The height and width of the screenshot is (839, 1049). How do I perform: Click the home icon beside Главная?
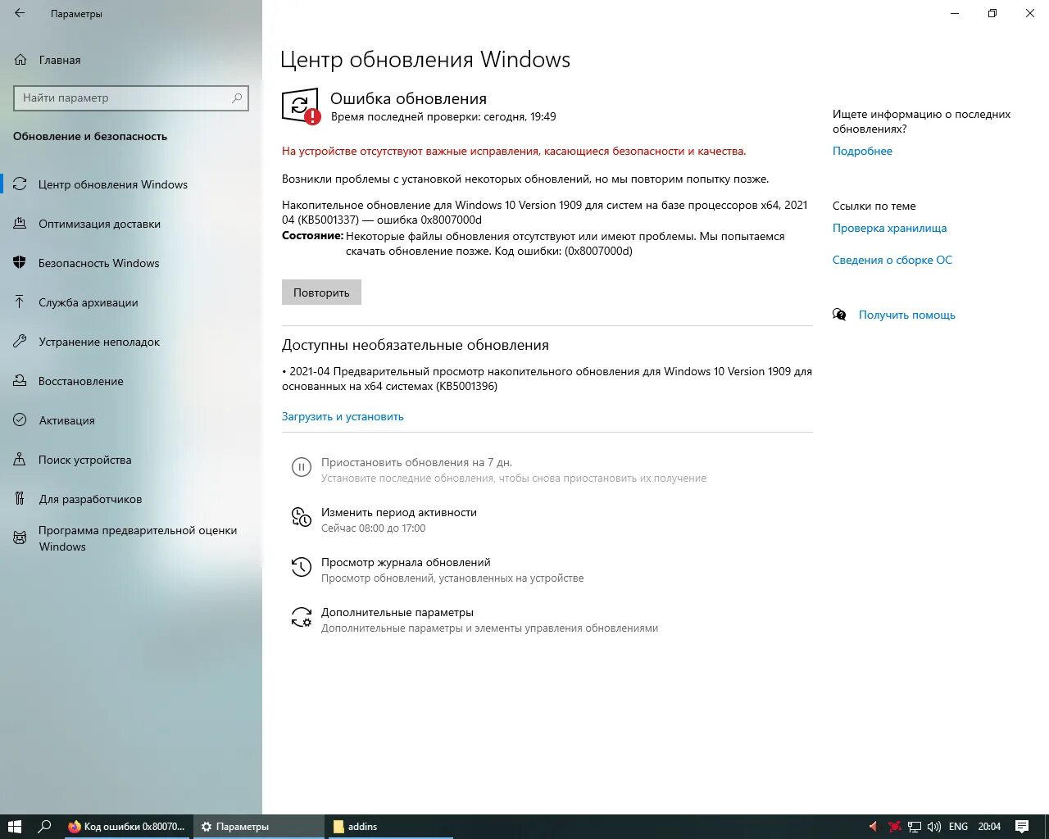coord(20,60)
